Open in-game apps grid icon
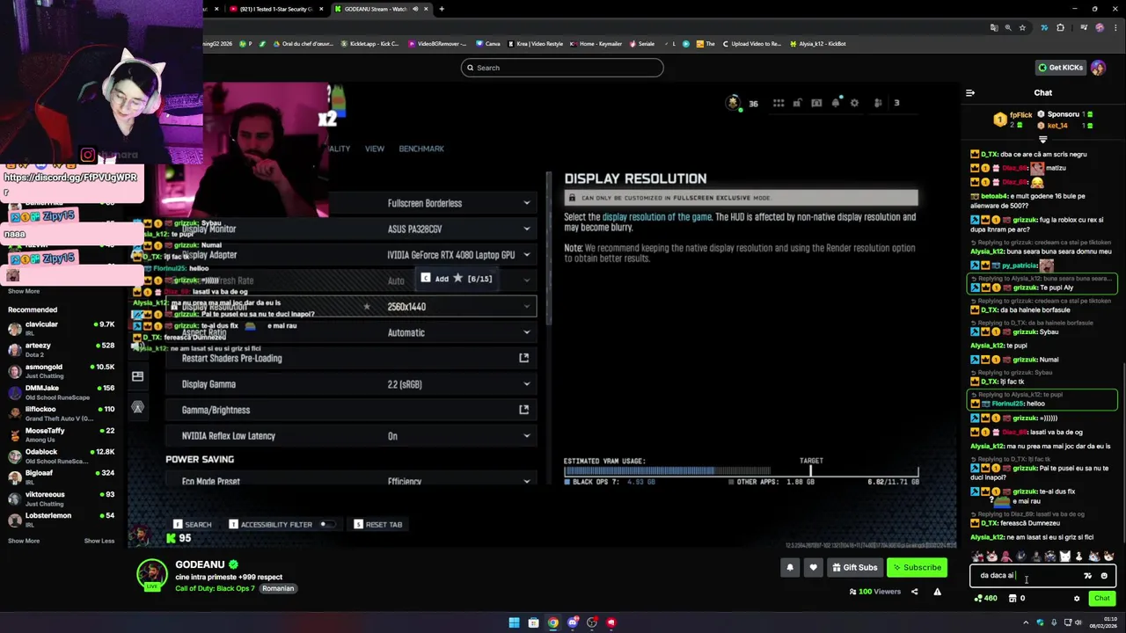 [x=779, y=103]
